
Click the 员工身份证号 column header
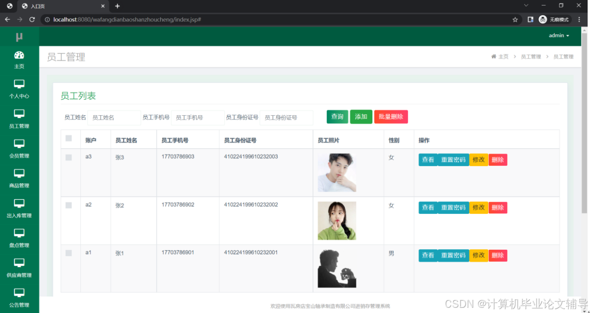pyautogui.click(x=240, y=140)
